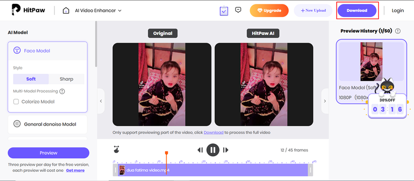The width and height of the screenshot is (414, 181).
Task: Click the Get more link
Action: 75,170
